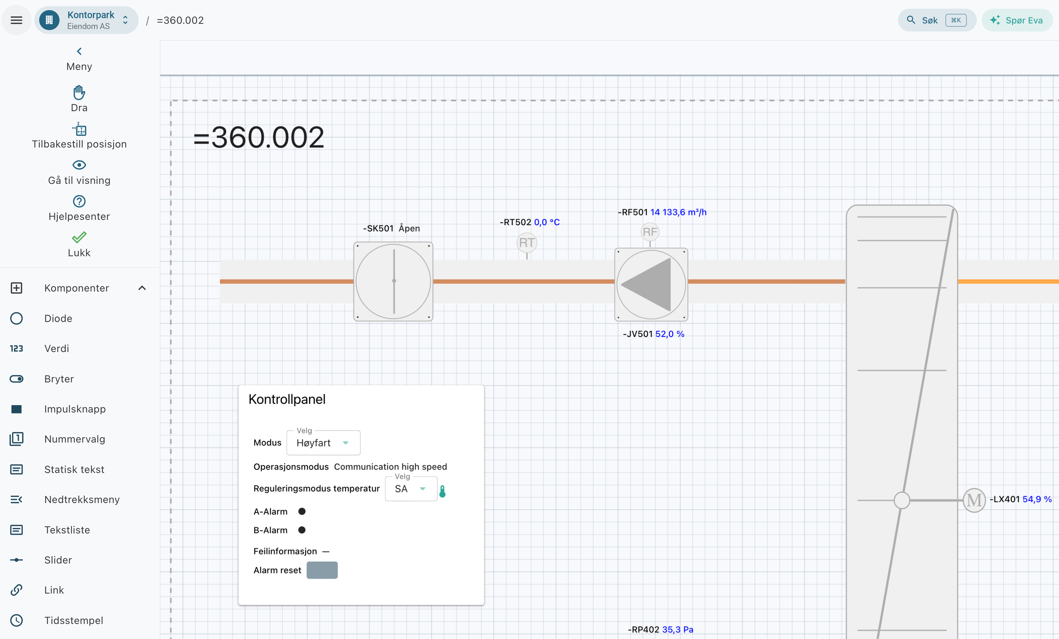Viewport: 1059px width, 639px height.
Task: Open Hjelpesenter help icon
Action: [x=79, y=201]
